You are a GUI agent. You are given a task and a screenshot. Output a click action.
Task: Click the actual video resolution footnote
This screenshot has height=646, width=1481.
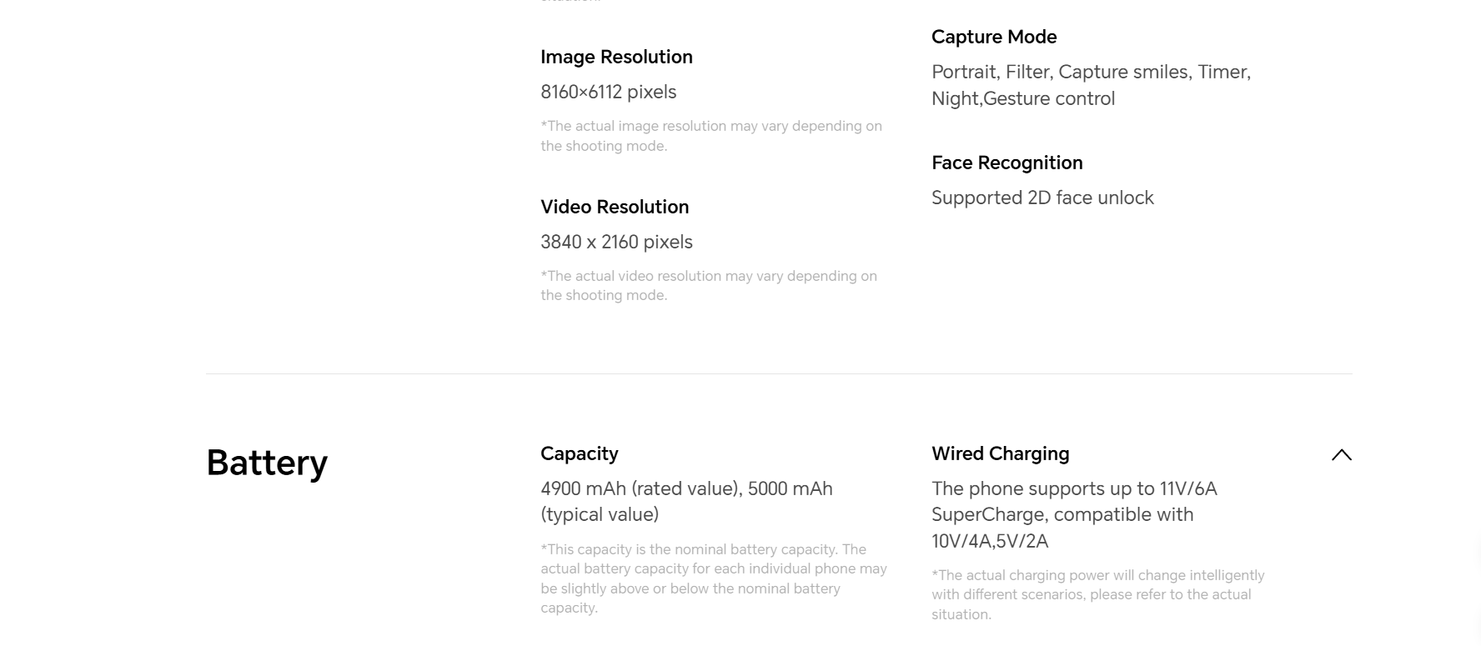709,285
